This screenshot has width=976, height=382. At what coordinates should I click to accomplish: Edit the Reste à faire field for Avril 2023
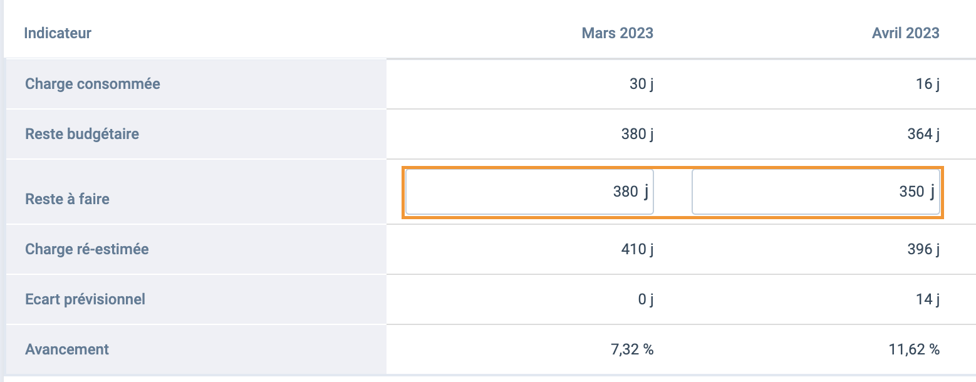pyautogui.click(x=816, y=192)
